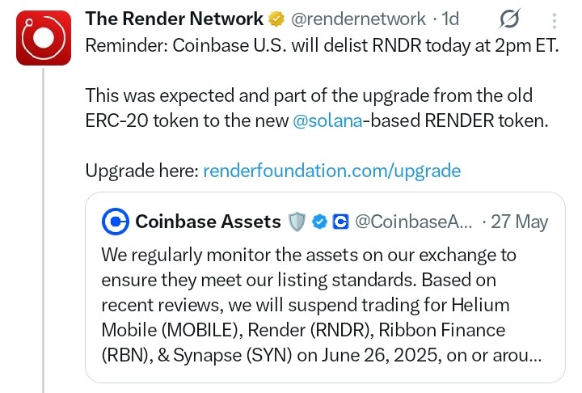Tap the Coinbase Assets display name
The height and width of the screenshot is (393, 582).
pos(208,222)
